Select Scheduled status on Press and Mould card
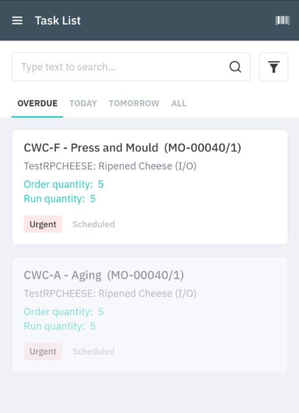 [x=94, y=224]
